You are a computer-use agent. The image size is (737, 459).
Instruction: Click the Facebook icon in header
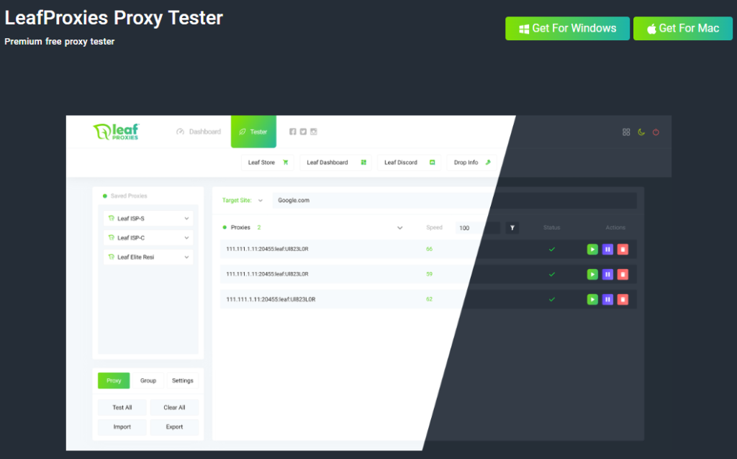click(x=293, y=132)
